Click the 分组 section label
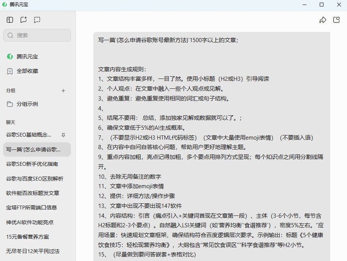This screenshot has height=261, width=347. [11, 91]
